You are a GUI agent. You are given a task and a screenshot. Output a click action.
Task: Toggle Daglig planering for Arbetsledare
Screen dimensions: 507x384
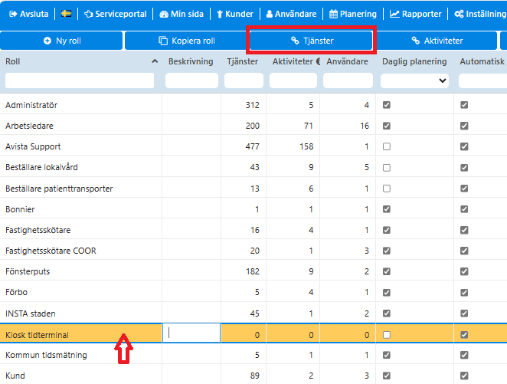[387, 126]
